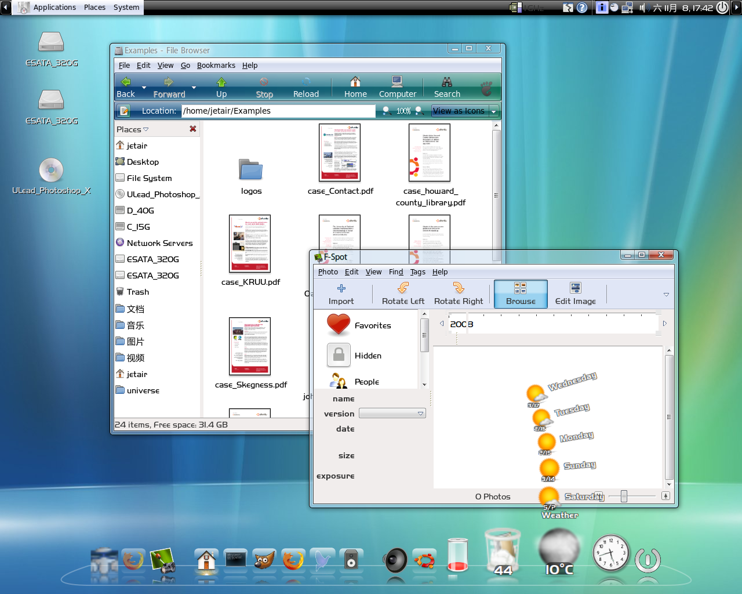The height and width of the screenshot is (594, 742).
Task: Click the analog clock in the dock
Action: click(610, 553)
